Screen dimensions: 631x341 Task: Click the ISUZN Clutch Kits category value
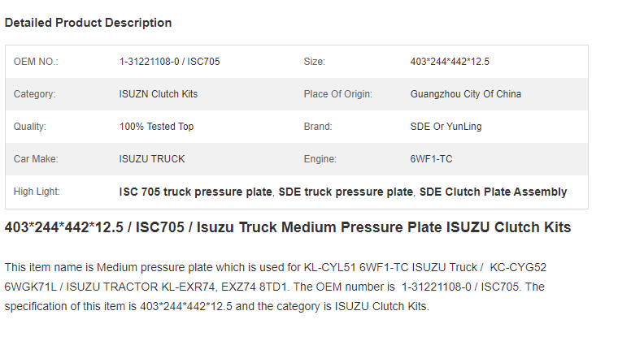158,94
